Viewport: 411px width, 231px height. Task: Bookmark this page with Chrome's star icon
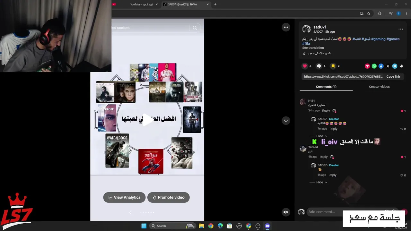pos(369,13)
